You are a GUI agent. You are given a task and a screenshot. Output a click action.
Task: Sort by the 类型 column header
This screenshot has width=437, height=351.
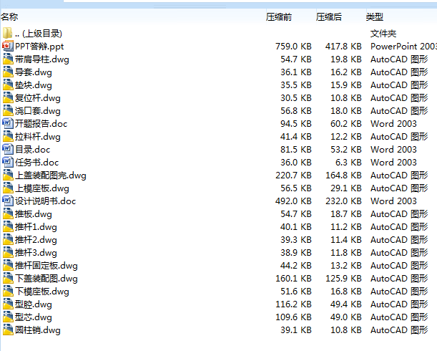tap(375, 16)
